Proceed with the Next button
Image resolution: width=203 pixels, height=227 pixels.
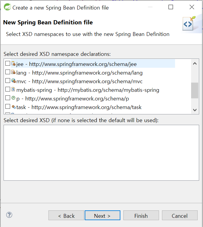click(x=103, y=215)
